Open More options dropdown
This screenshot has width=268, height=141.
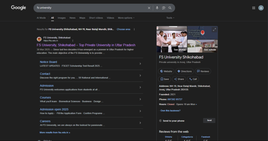[126, 18]
